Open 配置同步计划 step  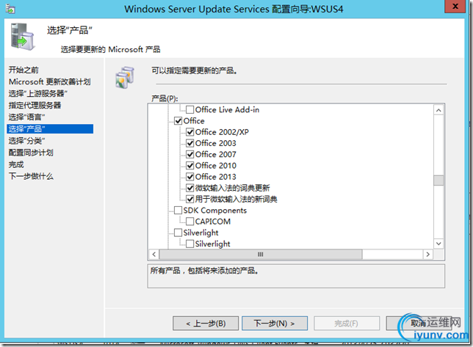point(31,153)
